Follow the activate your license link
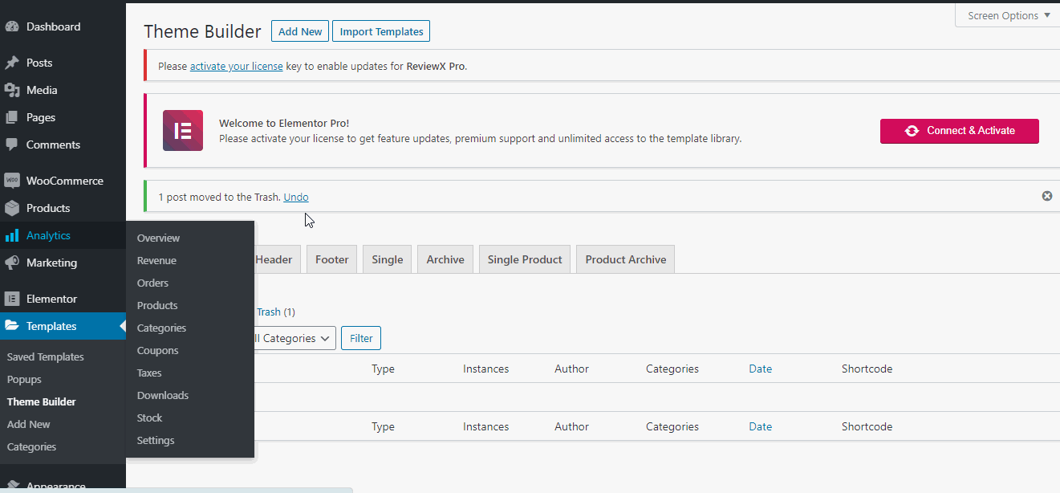1060x493 pixels. point(236,66)
